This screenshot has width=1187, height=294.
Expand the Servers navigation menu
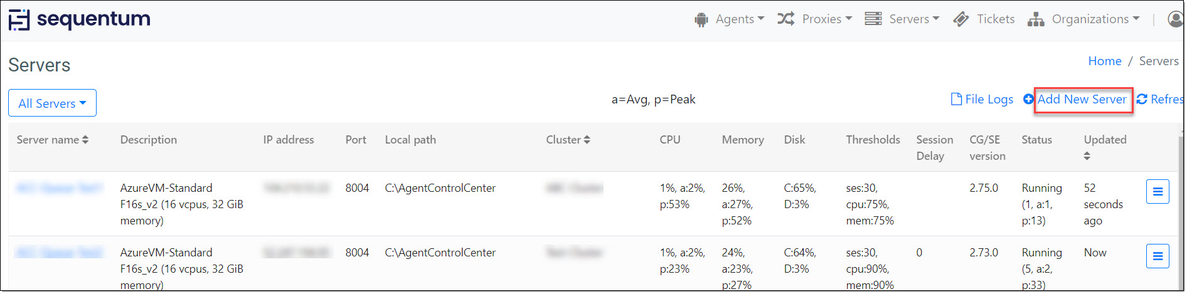coord(902,19)
